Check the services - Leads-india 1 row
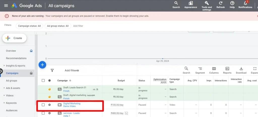 [43, 113]
